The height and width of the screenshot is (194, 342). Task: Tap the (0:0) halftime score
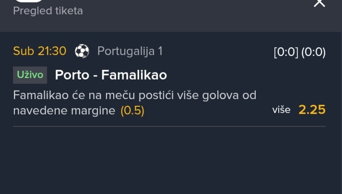point(313,53)
